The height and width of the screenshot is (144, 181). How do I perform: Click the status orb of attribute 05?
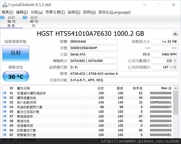point(5,112)
